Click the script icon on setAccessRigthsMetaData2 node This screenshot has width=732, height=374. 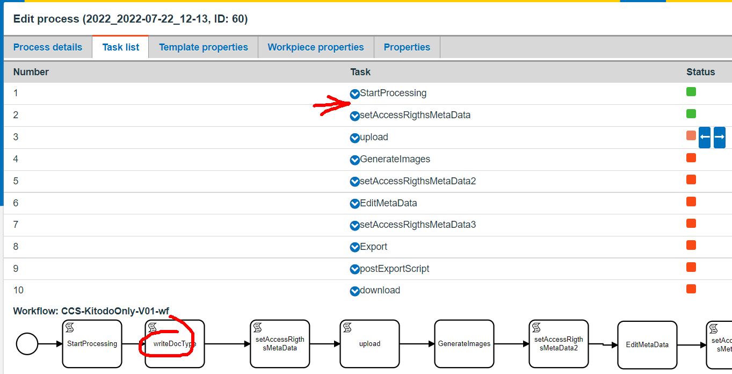(535, 326)
